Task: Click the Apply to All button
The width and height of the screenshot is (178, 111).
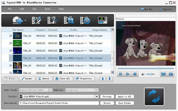Action: pyautogui.click(x=125, y=96)
